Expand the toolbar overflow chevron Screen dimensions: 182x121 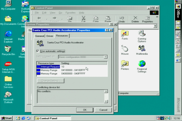pos(157,17)
